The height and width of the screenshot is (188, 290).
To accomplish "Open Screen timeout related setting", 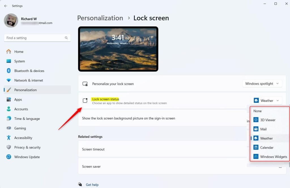I will [182, 149].
